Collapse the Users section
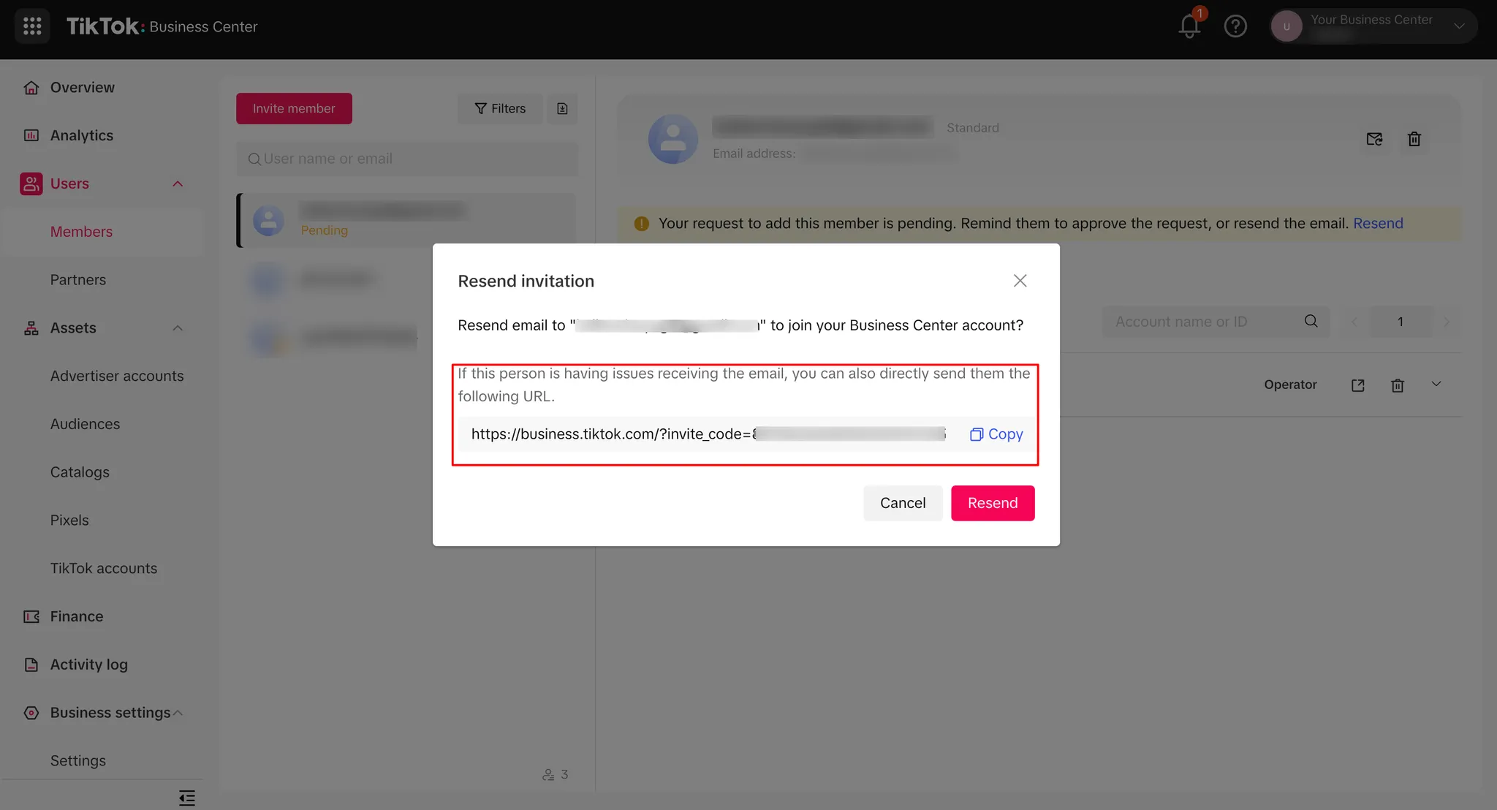 [178, 183]
